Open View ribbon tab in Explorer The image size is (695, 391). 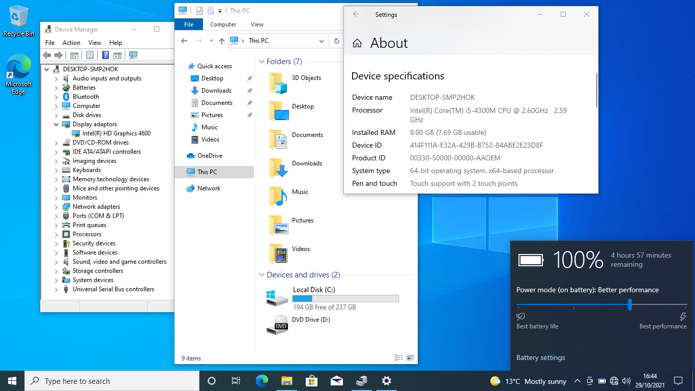pyautogui.click(x=257, y=24)
